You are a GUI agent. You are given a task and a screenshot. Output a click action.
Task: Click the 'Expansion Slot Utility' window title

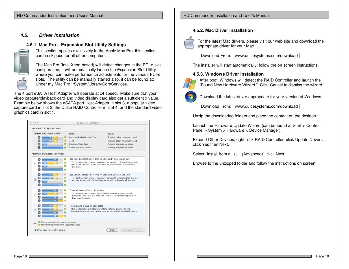[x=88, y=123]
